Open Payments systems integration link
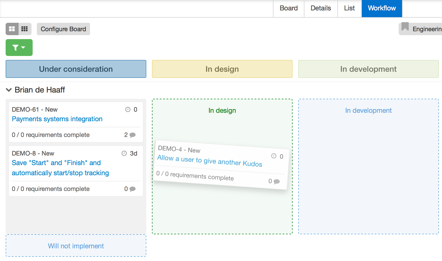442x261 pixels. click(57, 119)
